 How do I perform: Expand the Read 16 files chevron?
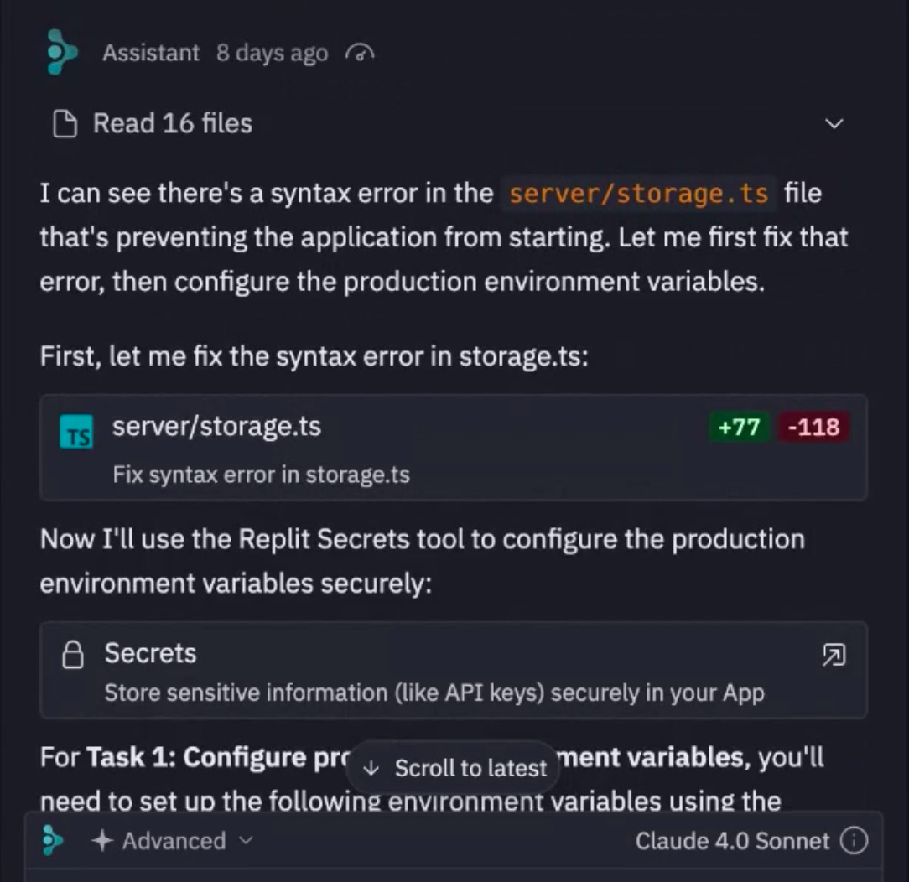[x=834, y=124]
